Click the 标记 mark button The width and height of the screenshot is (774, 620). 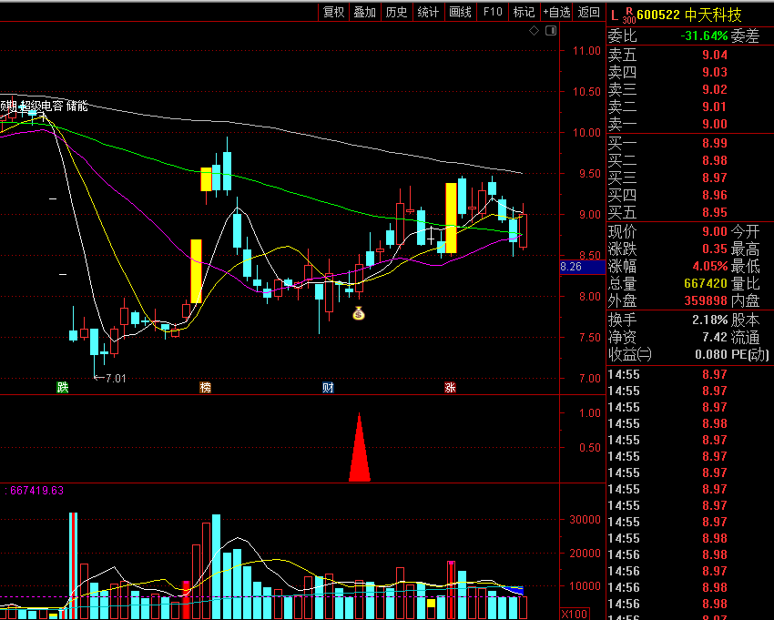pos(524,13)
